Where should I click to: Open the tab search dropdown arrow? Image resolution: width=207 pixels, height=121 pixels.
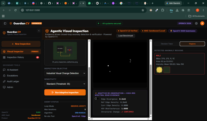click(3, 3)
